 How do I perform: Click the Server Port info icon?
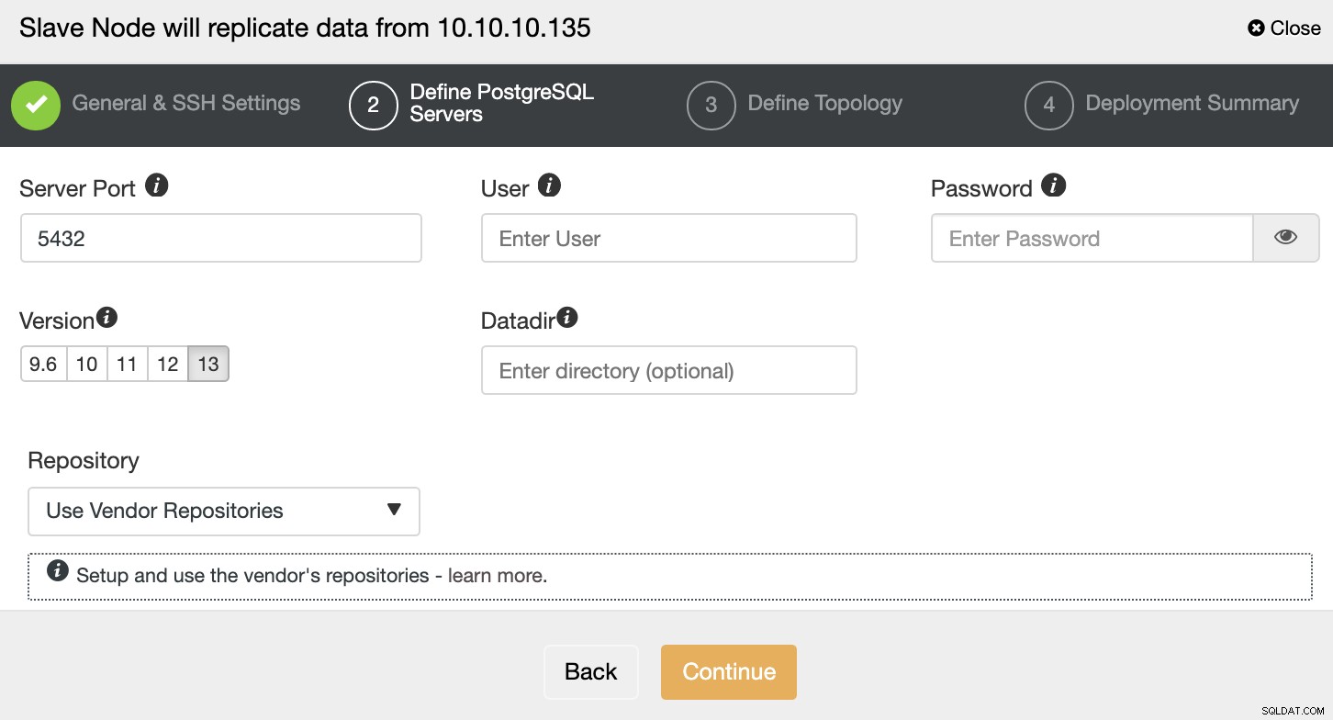(157, 186)
